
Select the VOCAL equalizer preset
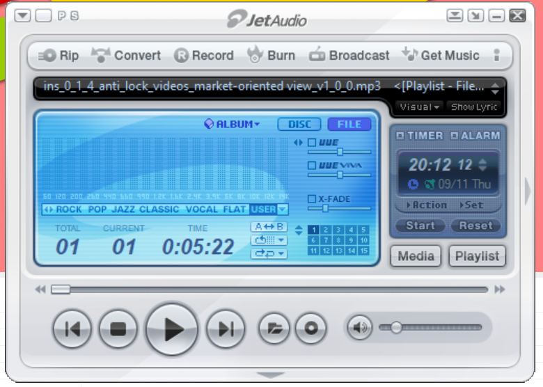tap(202, 210)
